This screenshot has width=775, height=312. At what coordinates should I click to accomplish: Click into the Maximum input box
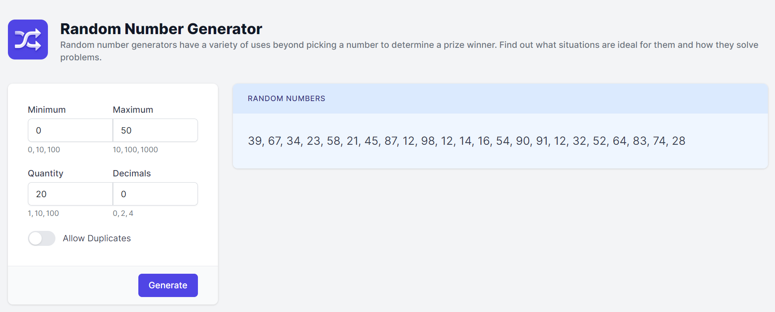(x=155, y=130)
